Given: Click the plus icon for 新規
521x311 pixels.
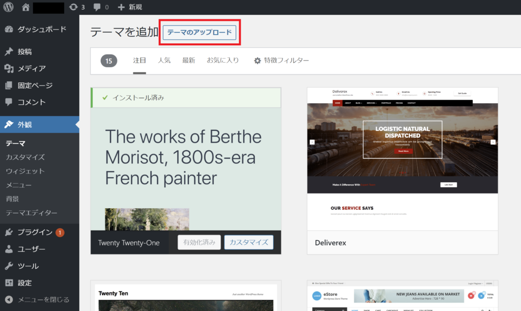Looking at the screenshot, I should pos(121,7).
